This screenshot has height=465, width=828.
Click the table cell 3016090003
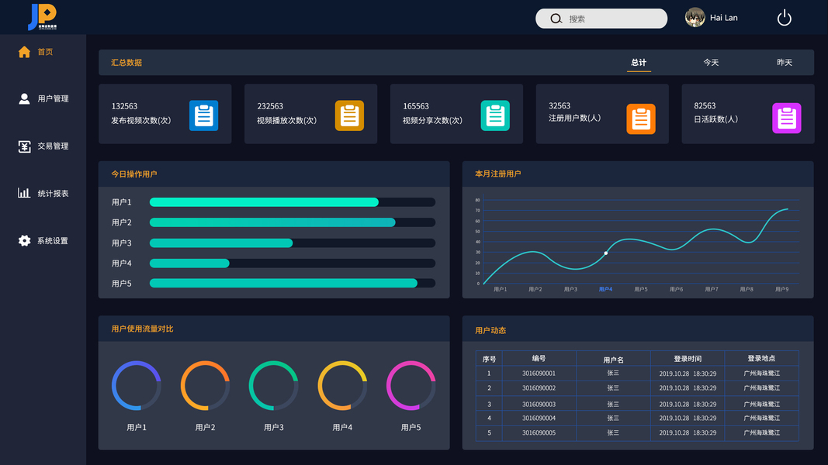click(x=539, y=405)
